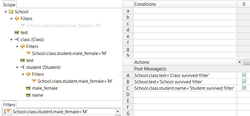
Task: Uncheck the checkbox for action B
Action: coord(244,82)
